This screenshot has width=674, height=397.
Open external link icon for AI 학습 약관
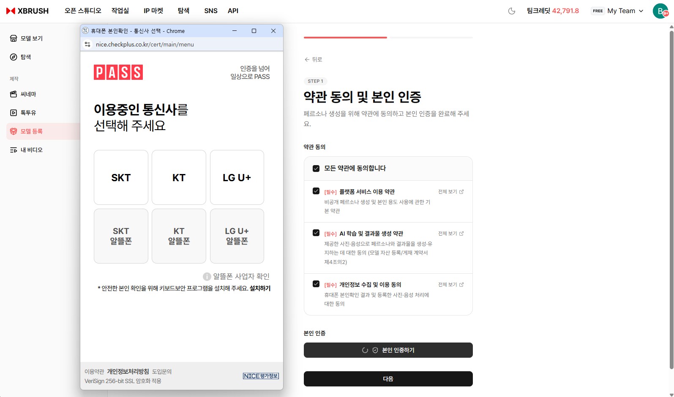click(461, 234)
